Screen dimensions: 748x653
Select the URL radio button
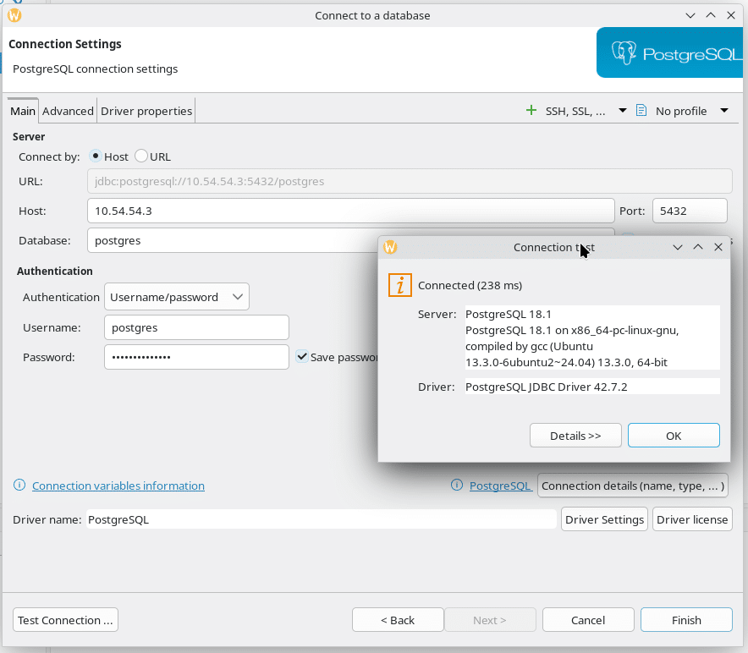click(141, 156)
